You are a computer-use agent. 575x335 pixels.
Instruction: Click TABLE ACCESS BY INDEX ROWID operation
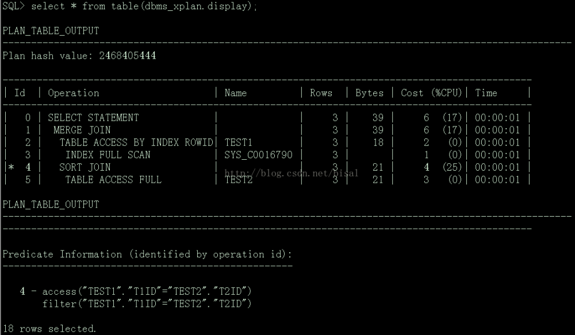(x=136, y=143)
